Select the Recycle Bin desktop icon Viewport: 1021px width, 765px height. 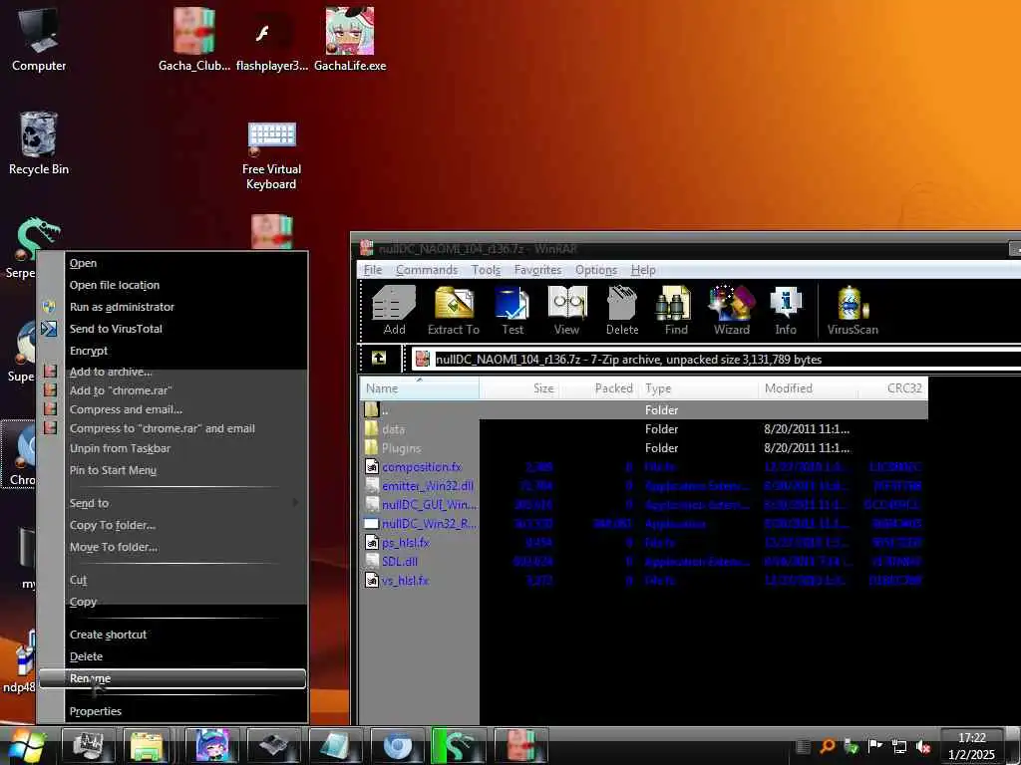pyautogui.click(x=39, y=143)
